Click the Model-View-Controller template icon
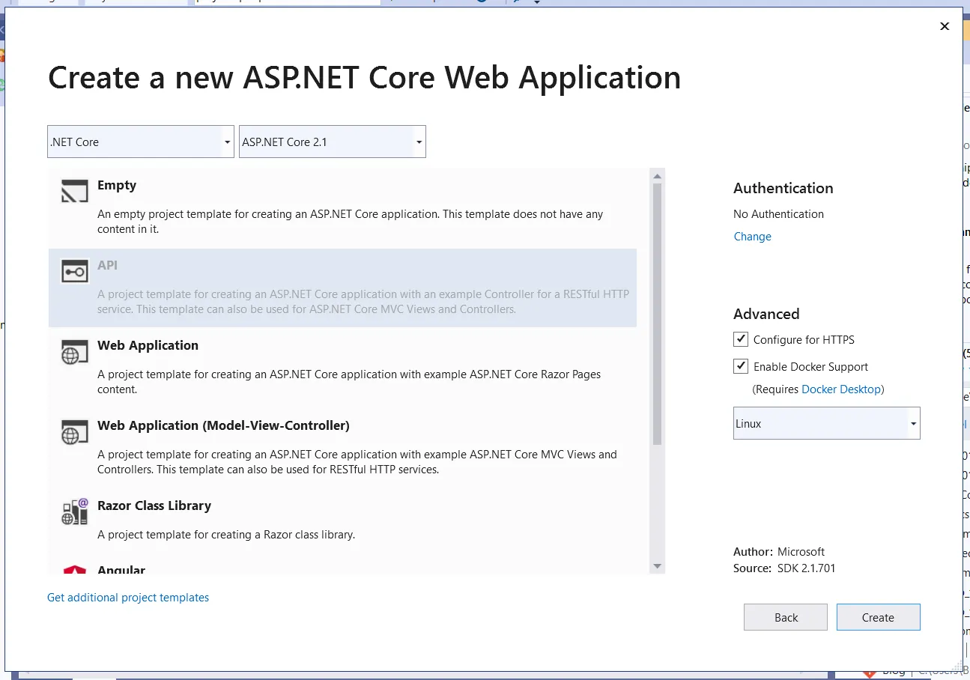This screenshot has height=680, width=970. (75, 432)
